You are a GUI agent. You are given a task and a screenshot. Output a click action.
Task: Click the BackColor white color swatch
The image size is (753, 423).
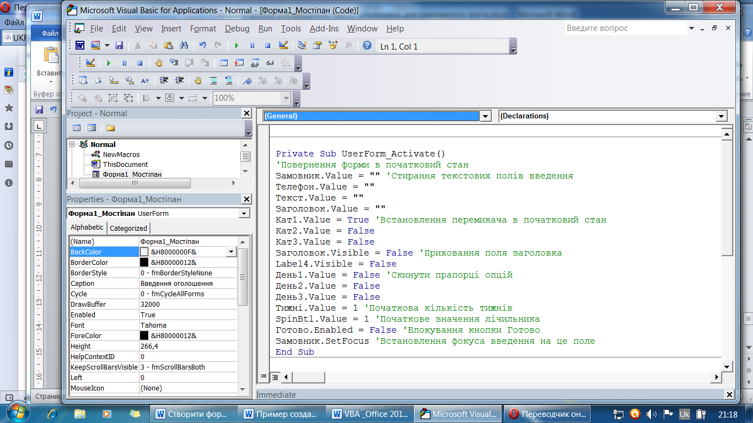click(x=144, y=252)
